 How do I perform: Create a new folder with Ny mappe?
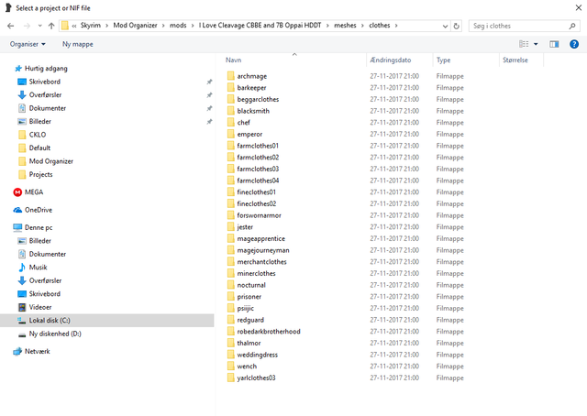coord(77,44)
